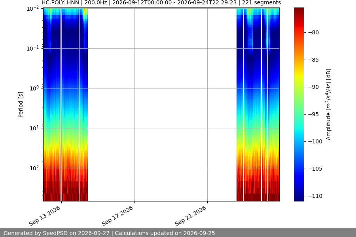356x237 pixels.
Task: Click the 10⁻² y-axis tick label
Action: [33, 9]
